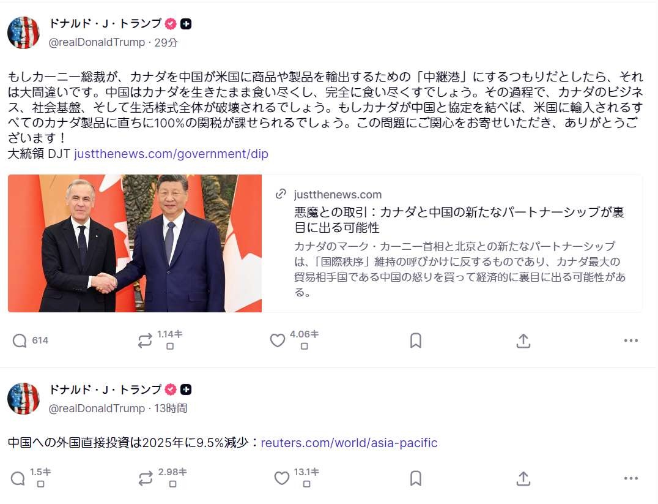
Task: Open more options on the second post
Action: [630, 478]
